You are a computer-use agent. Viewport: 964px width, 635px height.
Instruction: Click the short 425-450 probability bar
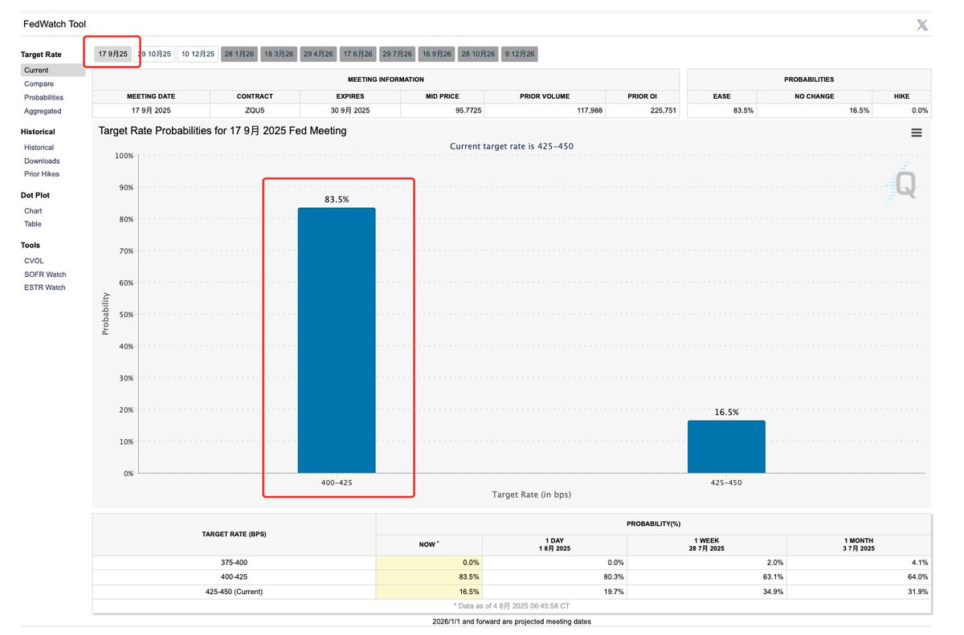click(726, 446)
